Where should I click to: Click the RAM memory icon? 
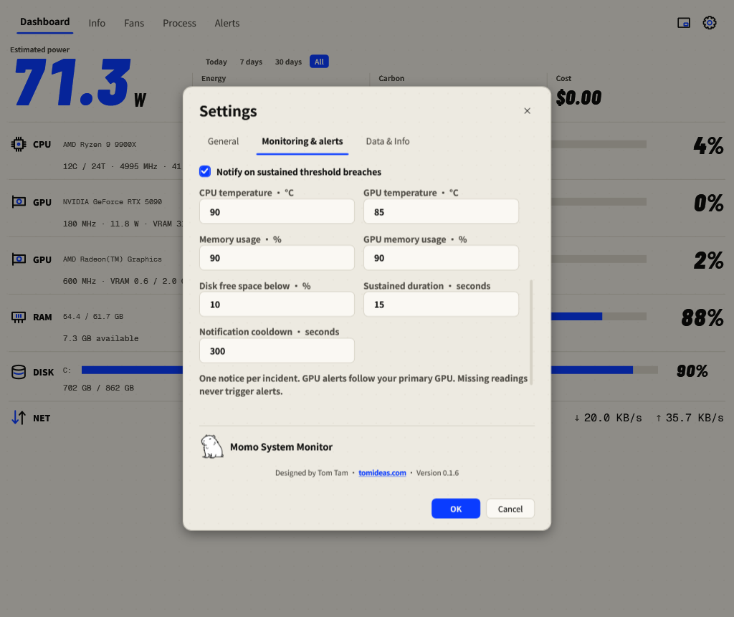(19, 317)
